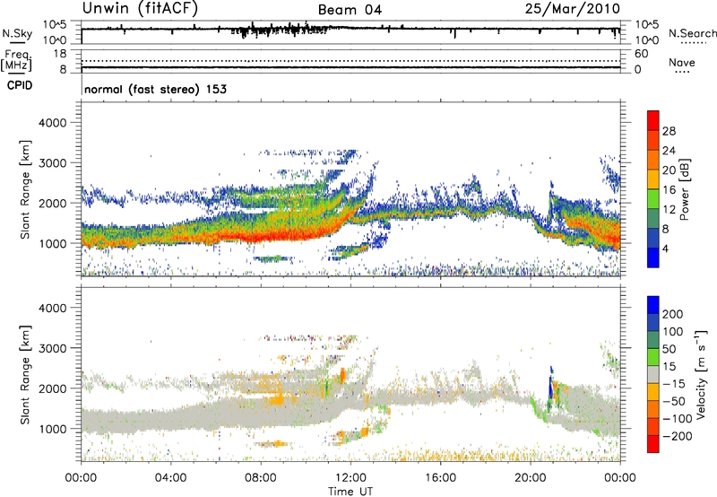Click the '20:00' time tick label
The image size is (717, 497).
point(531,478)
